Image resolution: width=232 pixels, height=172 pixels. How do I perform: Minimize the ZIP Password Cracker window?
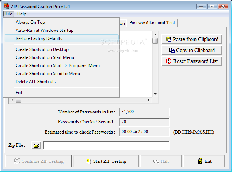tap(201, 7)
